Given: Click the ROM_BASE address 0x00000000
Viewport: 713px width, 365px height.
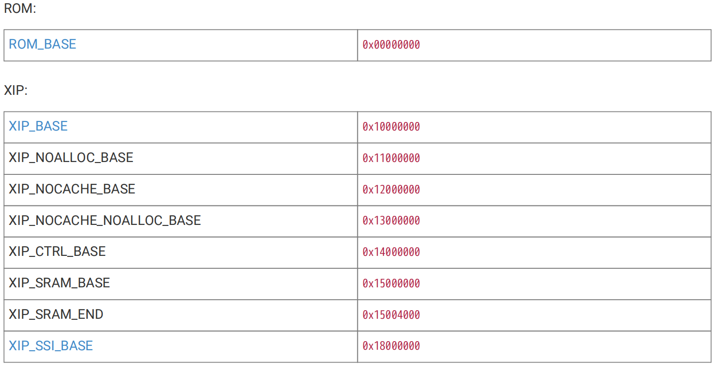Looking at the screenshot, I should tap(391, 45).
